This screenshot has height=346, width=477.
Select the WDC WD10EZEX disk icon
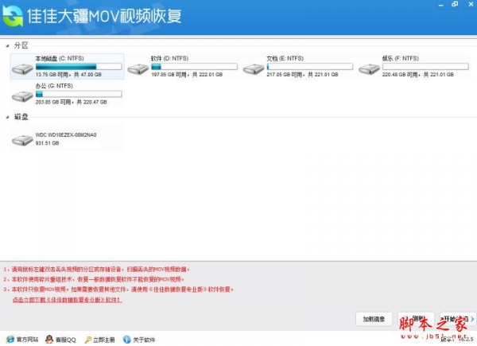[x=22, y=140]
